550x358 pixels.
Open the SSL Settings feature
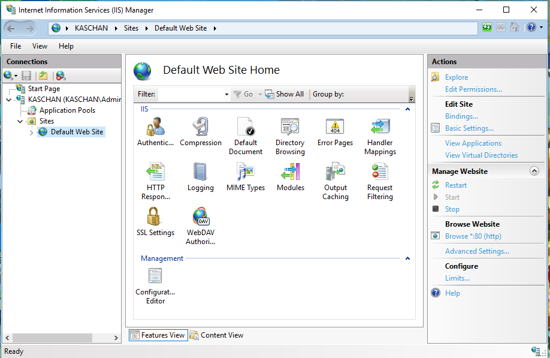pos(155,217)
